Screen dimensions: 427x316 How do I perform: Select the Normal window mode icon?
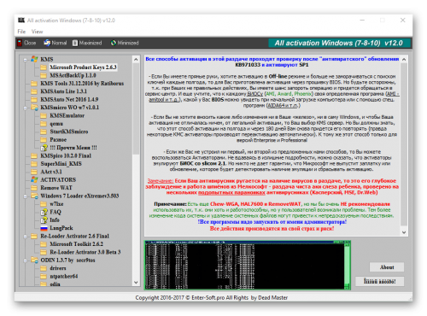click(47, 43)
